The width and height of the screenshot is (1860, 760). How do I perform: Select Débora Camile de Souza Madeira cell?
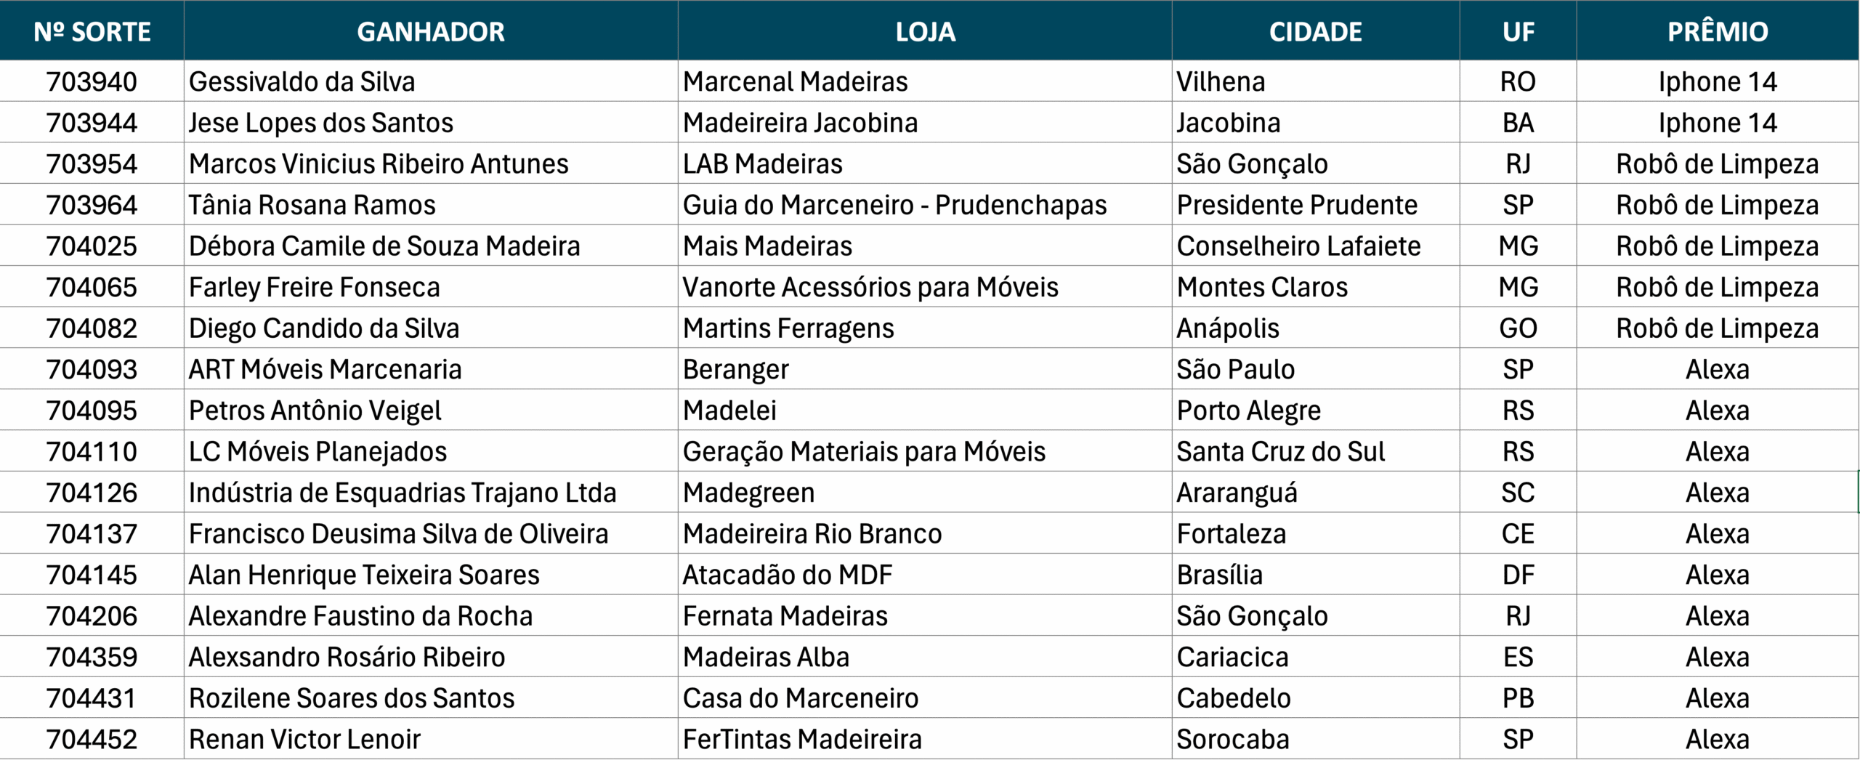tap(384, 246)
